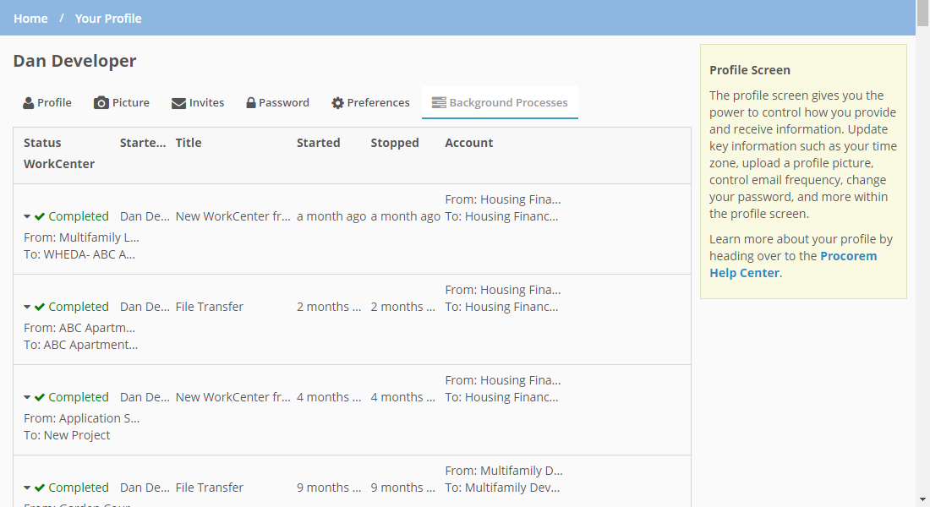Click File Transfer title started 9 months ago
Screen dimensions: 930x507
tap(210, 488)
